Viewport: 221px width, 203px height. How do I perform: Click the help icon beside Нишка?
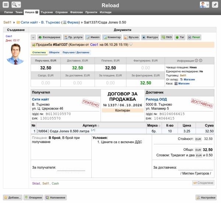click(37, 12)
